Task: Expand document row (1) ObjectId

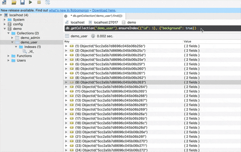Action: [x=66, y=46]
